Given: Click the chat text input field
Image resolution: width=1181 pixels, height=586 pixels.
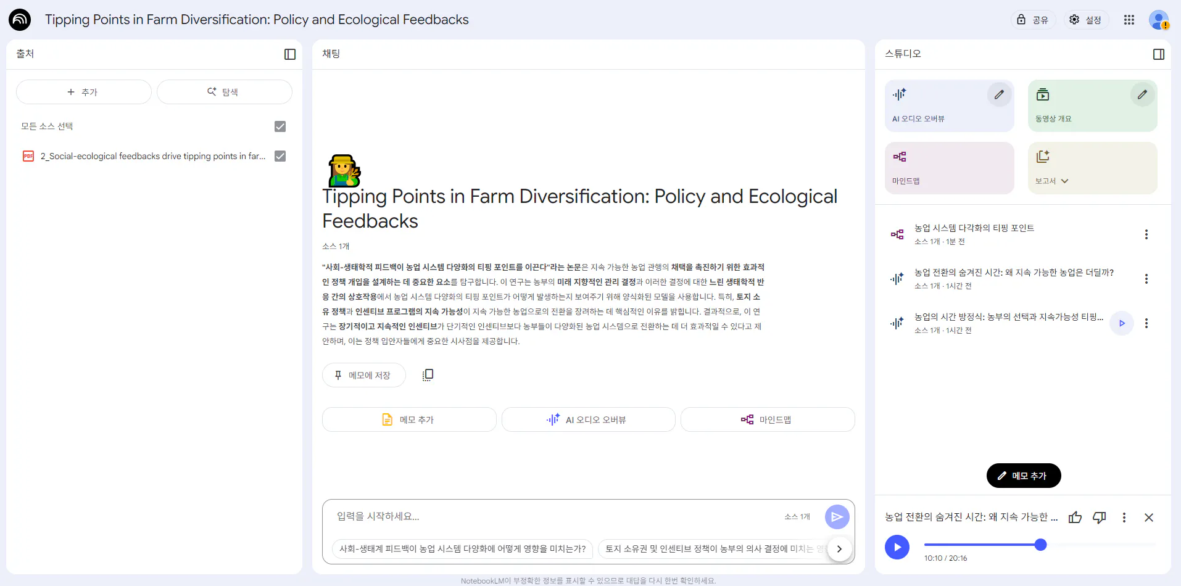Looking at the screenshot, I should [555, 516].
